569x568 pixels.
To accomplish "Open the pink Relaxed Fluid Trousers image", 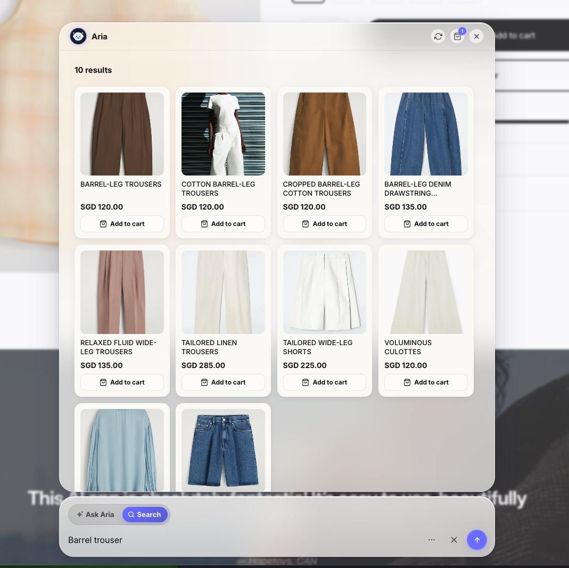I will [122, 292].
